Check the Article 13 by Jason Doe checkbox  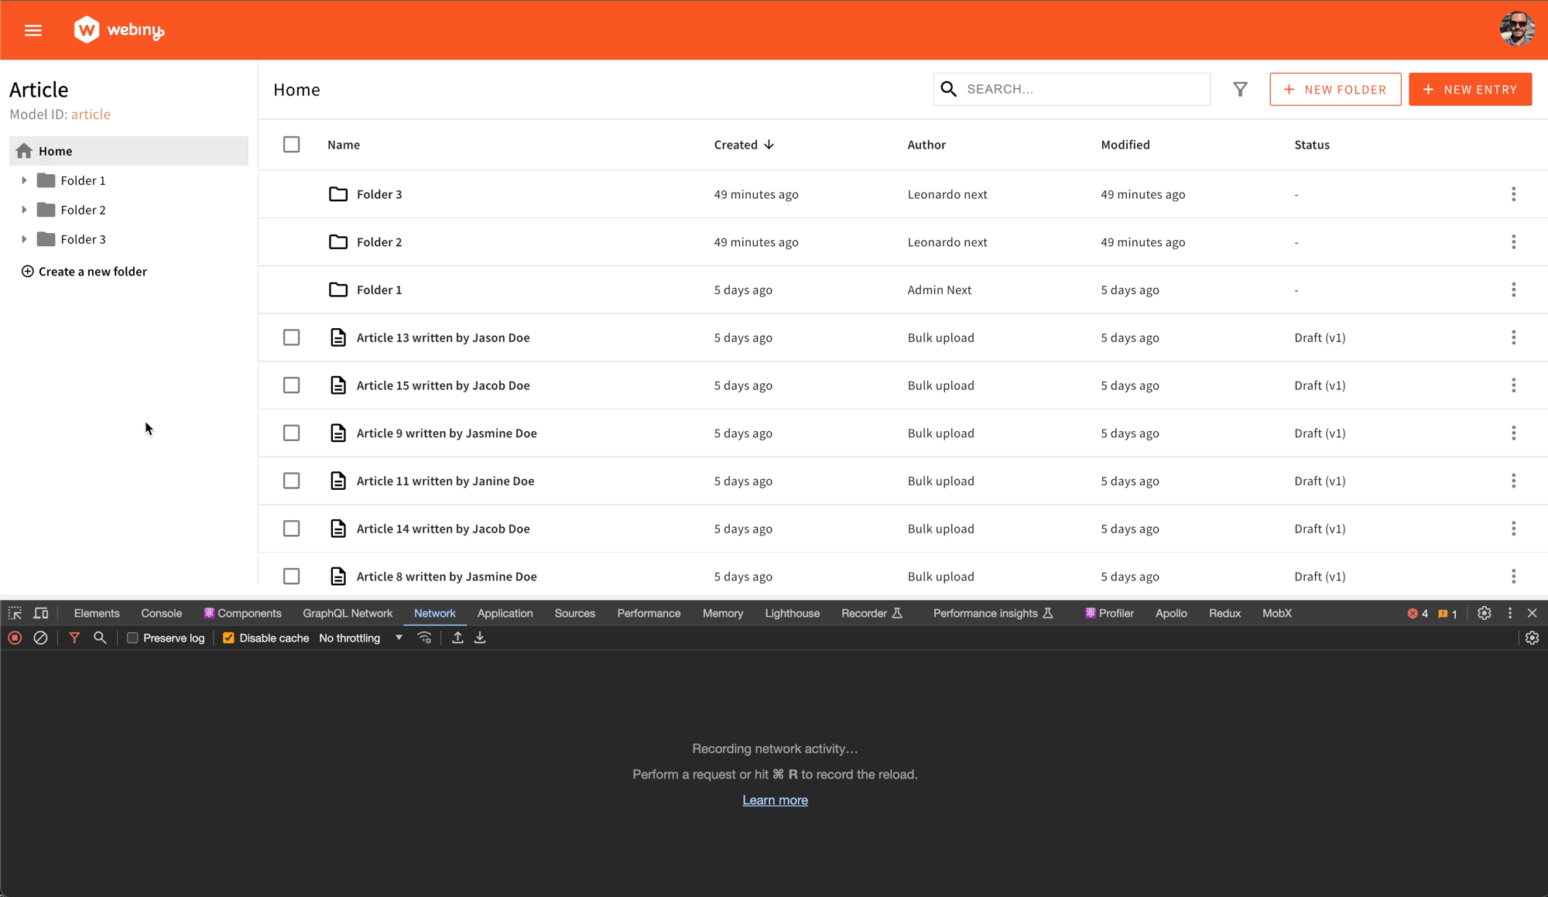point(291,337)
